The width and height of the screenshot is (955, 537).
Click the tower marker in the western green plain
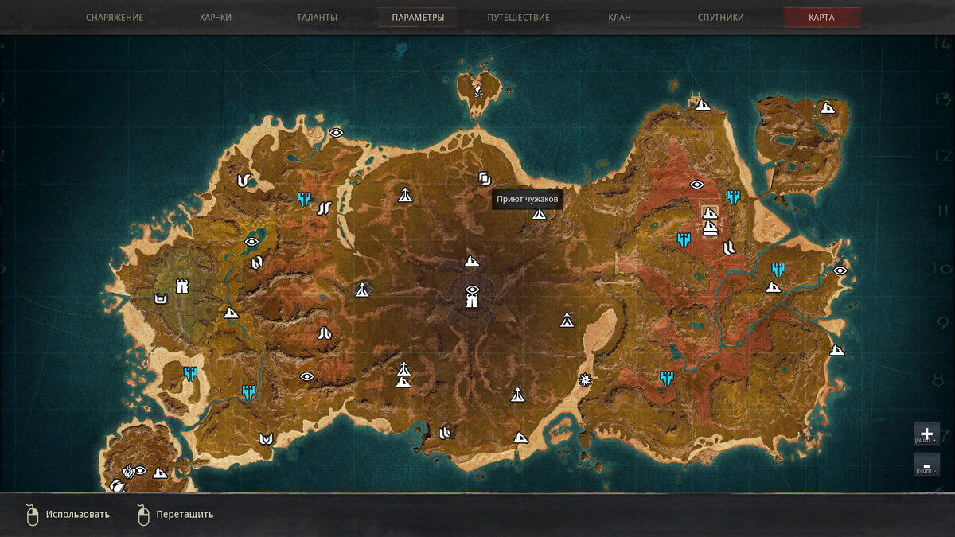point(182,286)
